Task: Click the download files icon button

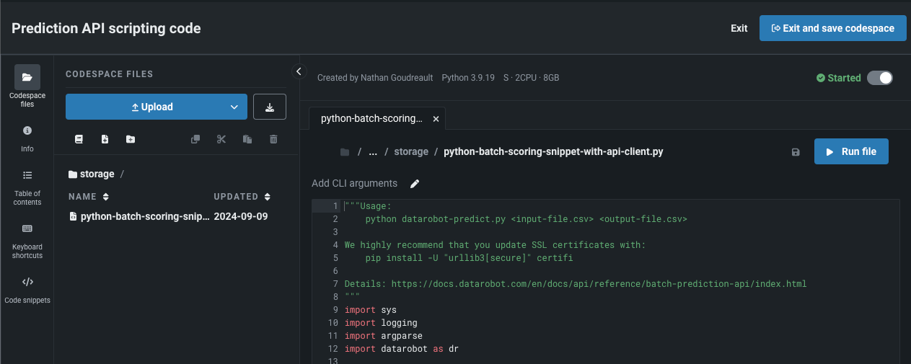Action: 270,107
